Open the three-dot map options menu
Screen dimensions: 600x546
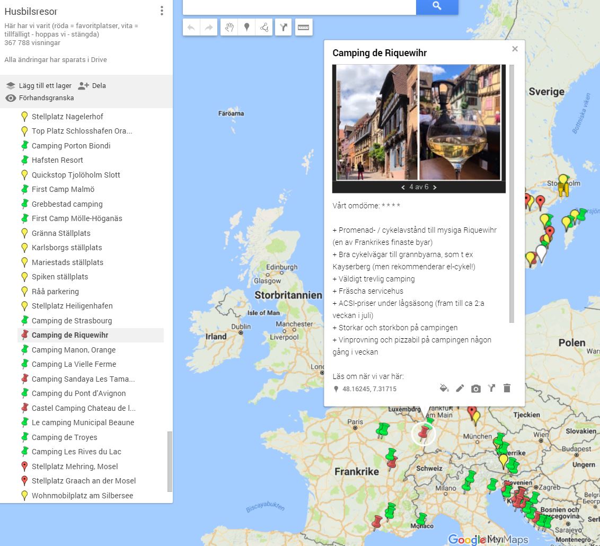(162, 11)
